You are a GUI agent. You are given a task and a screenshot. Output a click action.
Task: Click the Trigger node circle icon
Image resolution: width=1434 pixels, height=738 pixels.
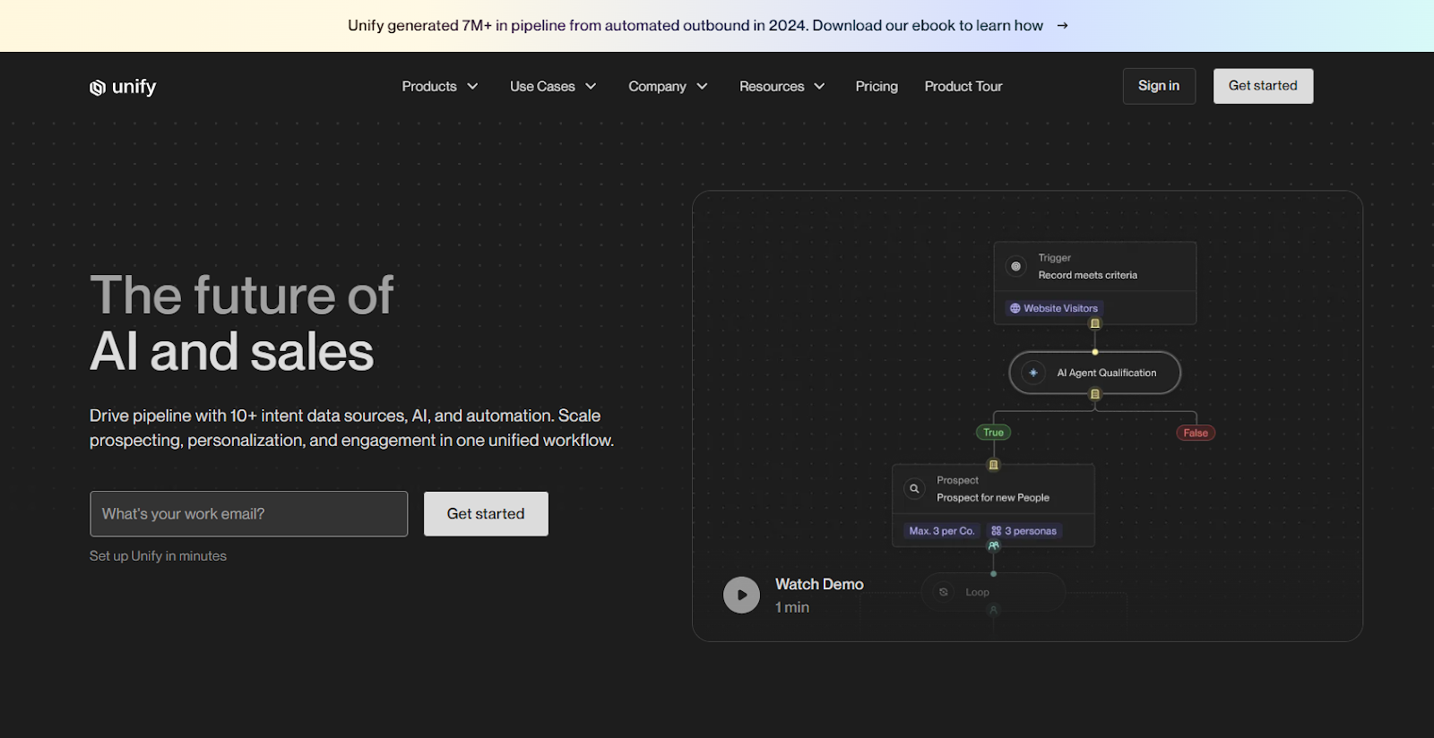coord(1015,266)
